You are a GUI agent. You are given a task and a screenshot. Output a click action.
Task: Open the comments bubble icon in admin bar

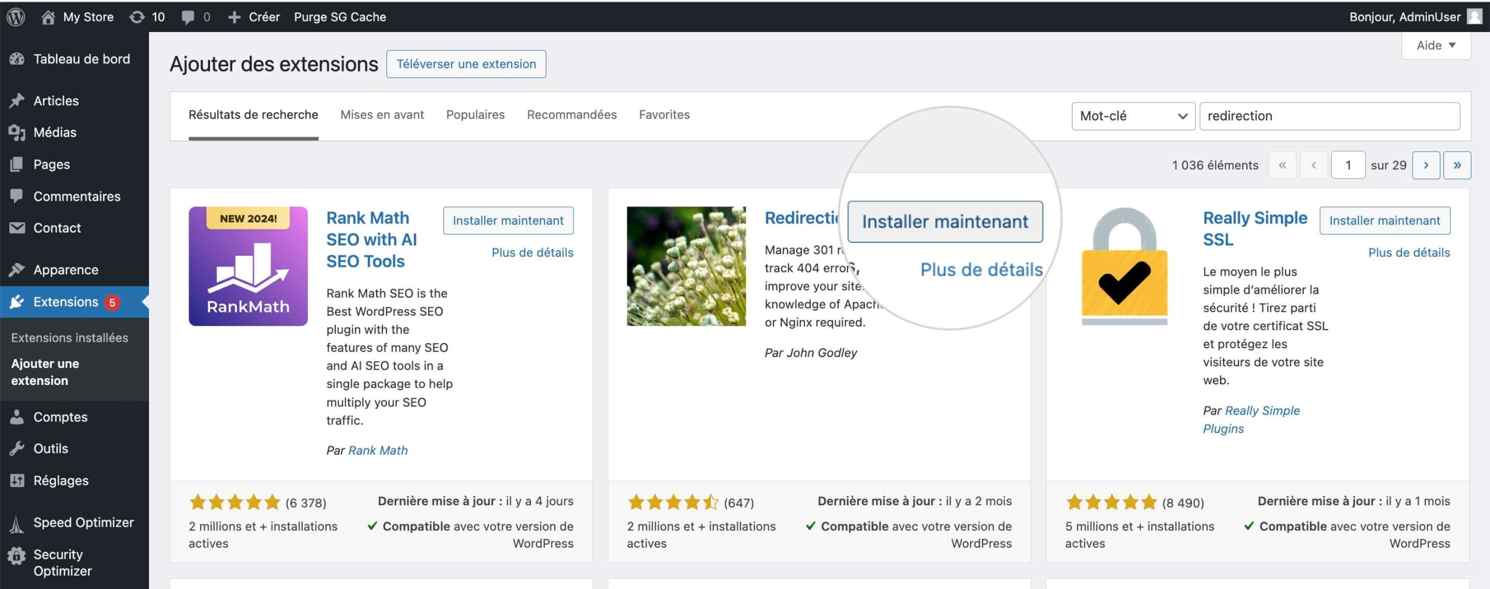coord(187,17)
